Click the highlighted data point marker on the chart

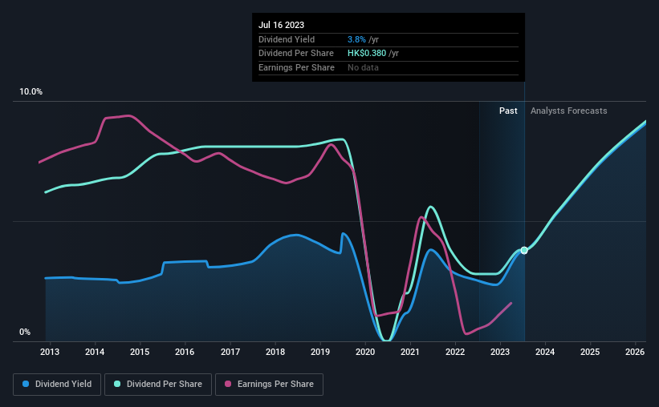click(524, 251)
